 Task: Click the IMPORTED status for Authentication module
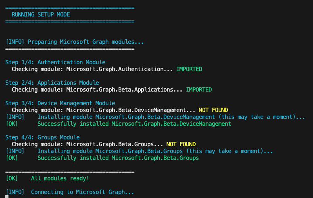pyautogui.click(x=189, y=69)
